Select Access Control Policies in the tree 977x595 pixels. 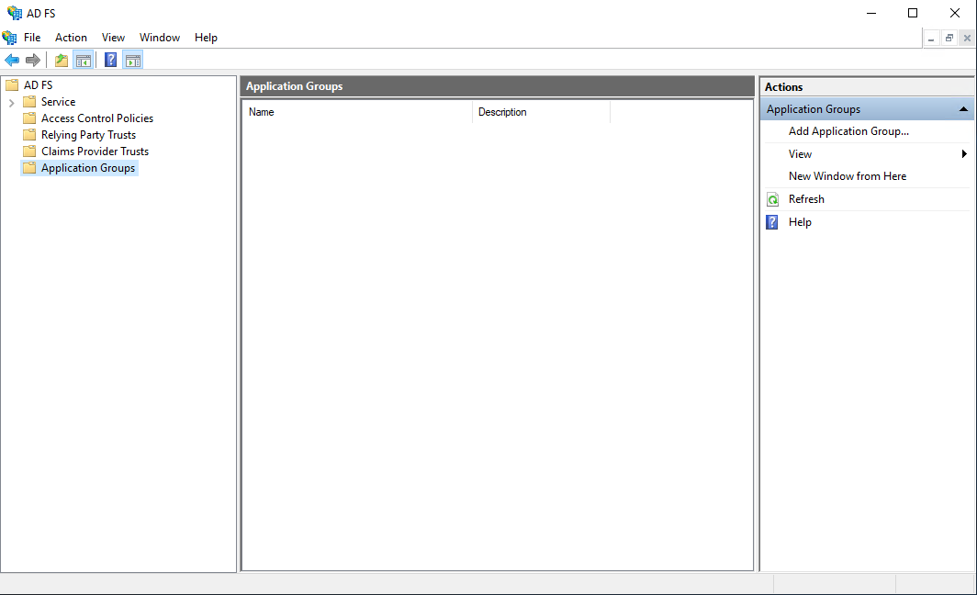pos(96,118)
